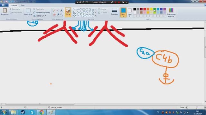Click Copy (Копировать)
The image size is (206, 115).
click(16, 12)
